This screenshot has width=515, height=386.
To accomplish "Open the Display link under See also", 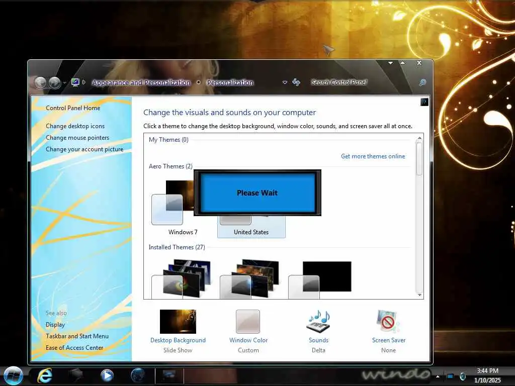I will pos(55,325).
